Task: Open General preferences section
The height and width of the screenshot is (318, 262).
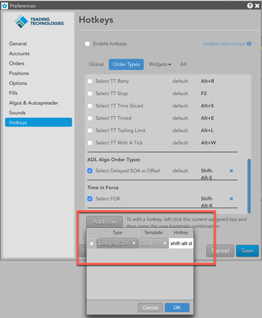Action: click(x=18, y=44)
